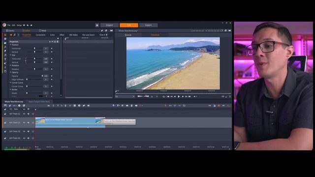Click the aspect ratio lock beside Size sliders
The image size is (315, 177).
[26, 60]
